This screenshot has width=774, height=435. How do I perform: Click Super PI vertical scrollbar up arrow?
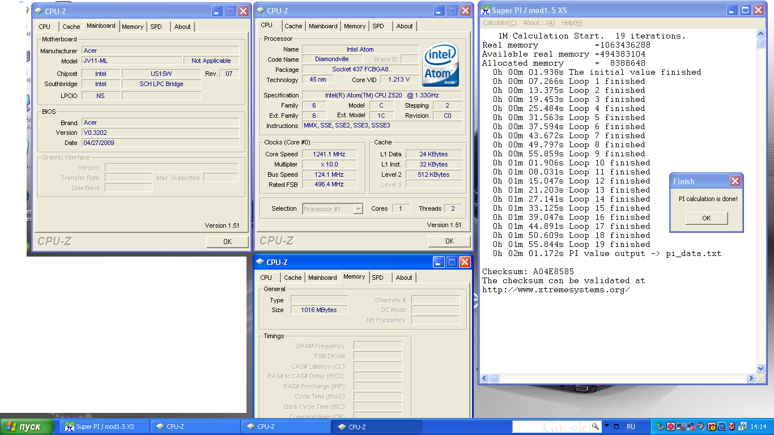click(761, 34)
